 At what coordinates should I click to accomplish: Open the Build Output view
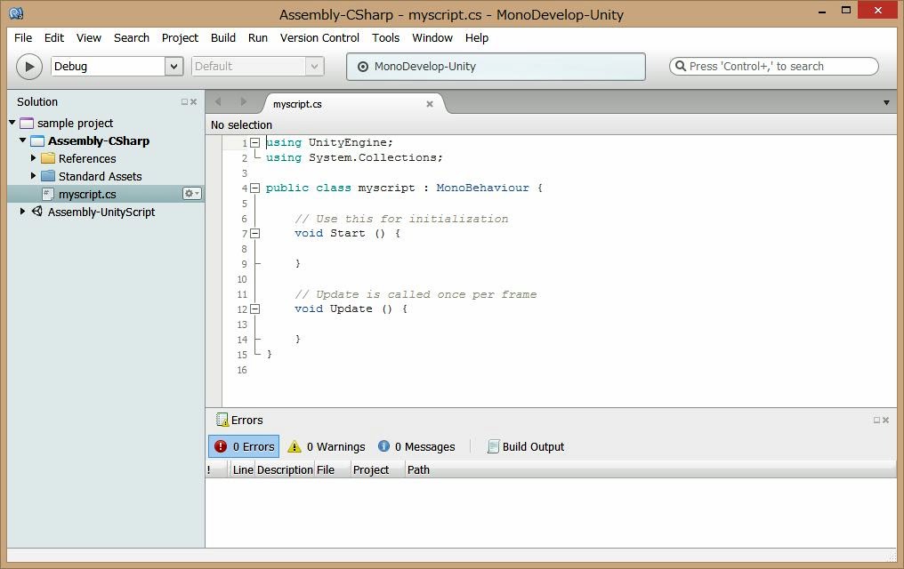tap(525, 446)
